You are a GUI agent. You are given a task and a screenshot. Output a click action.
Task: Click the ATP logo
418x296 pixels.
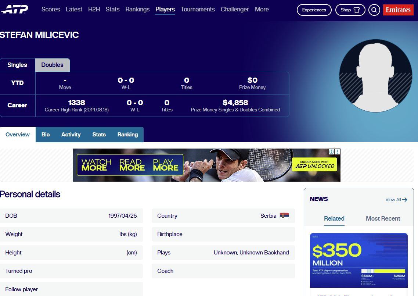14,9
